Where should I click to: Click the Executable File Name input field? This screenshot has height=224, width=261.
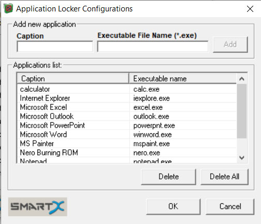click(x=153, y=46)
